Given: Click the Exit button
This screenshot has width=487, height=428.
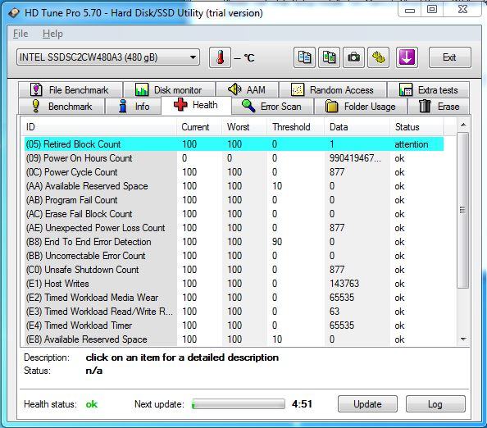Looking at the screenshot, I should [450, 57].
